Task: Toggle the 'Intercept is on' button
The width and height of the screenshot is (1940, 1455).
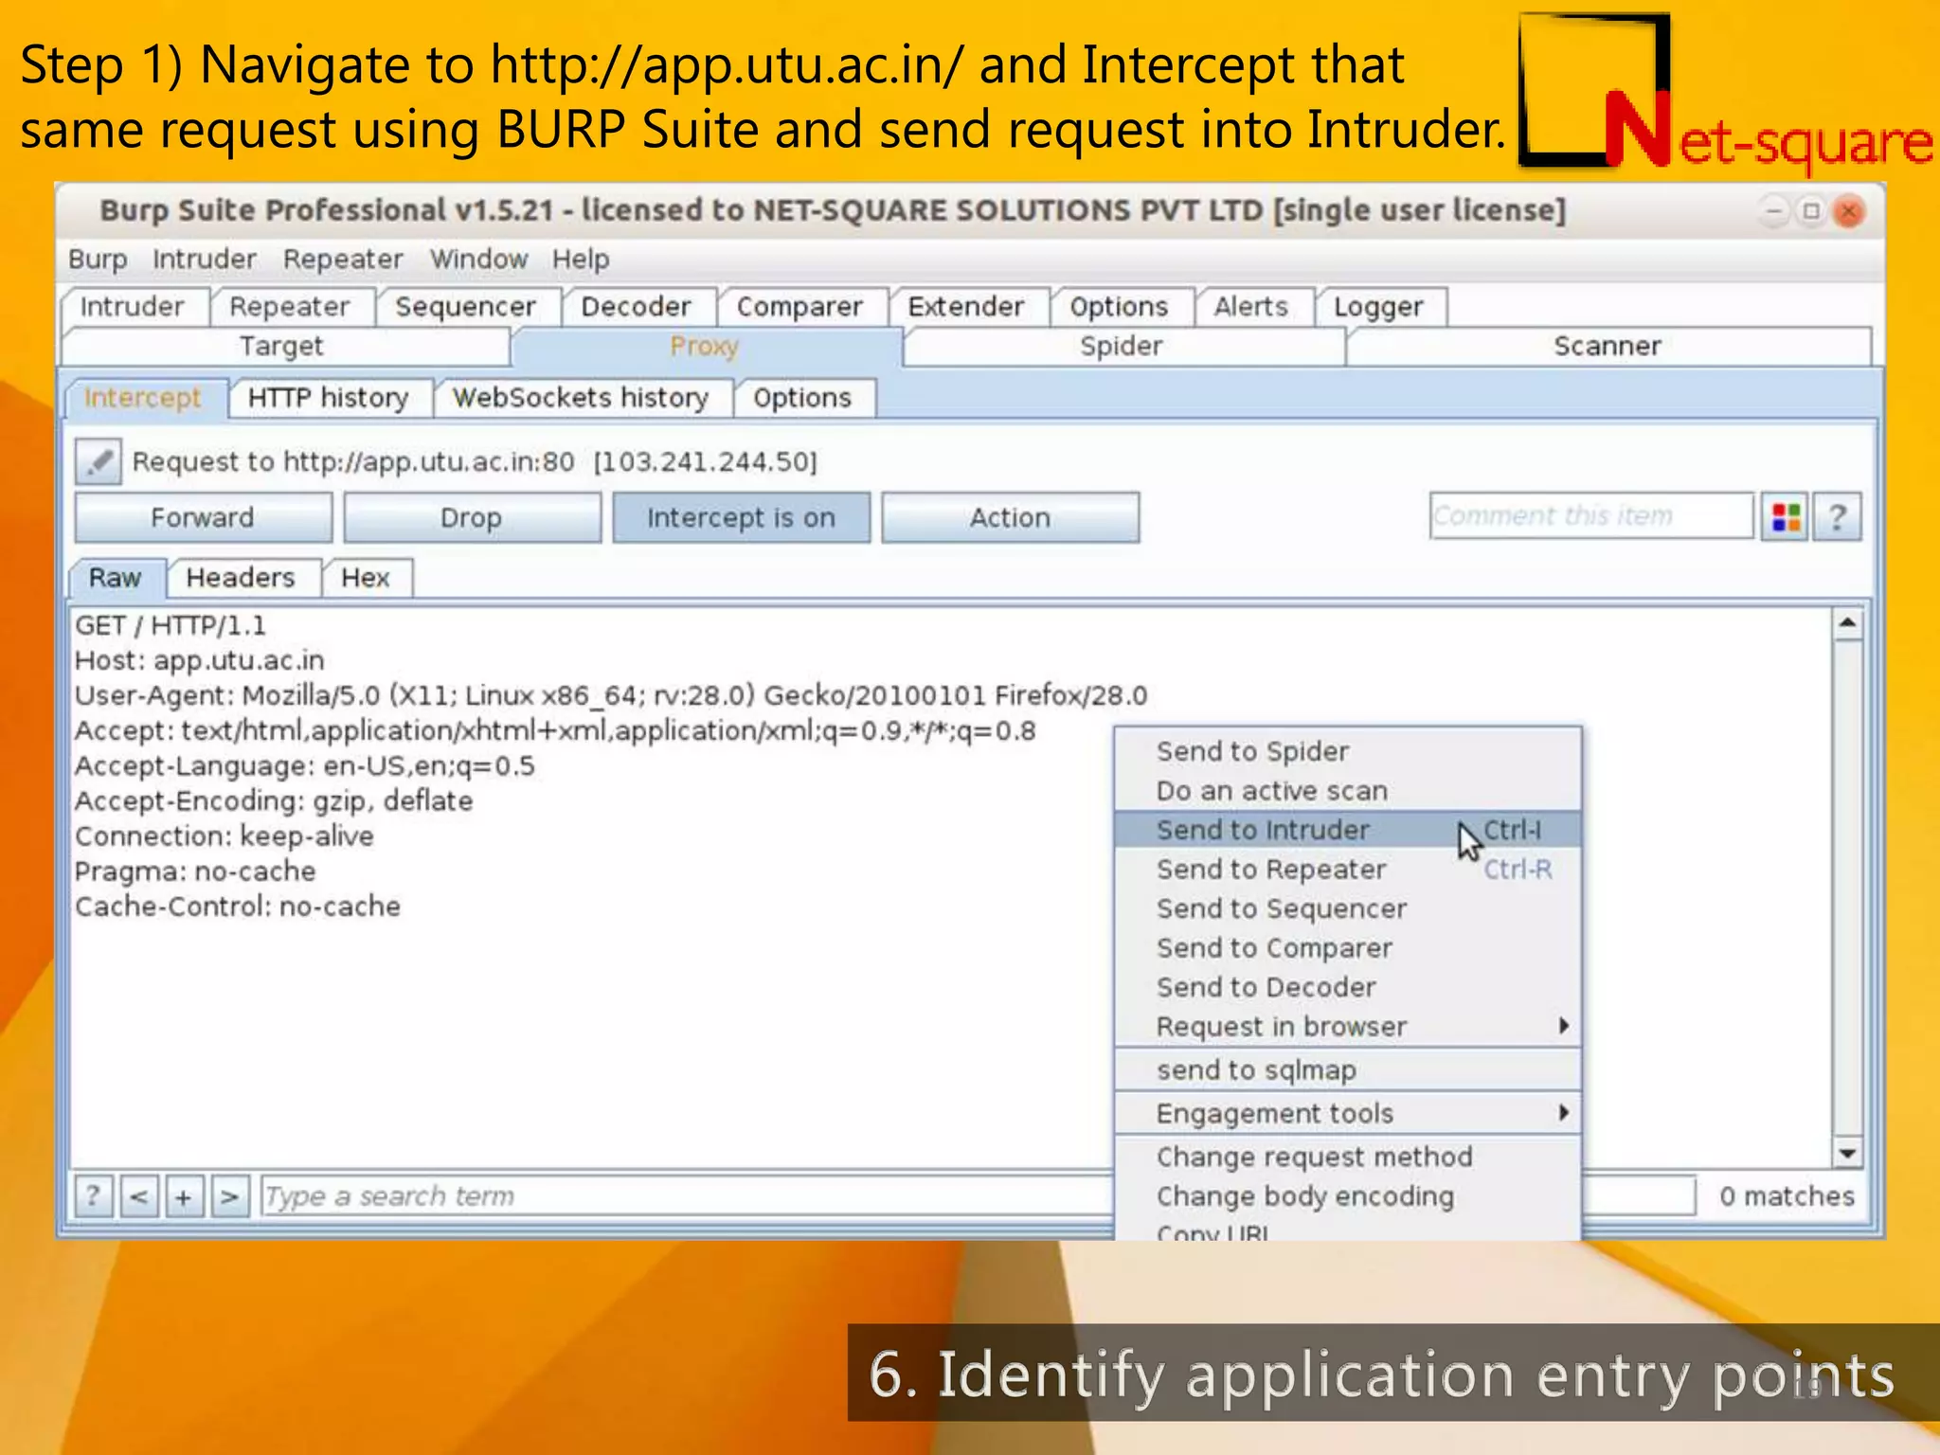Action: coord(741,517)
